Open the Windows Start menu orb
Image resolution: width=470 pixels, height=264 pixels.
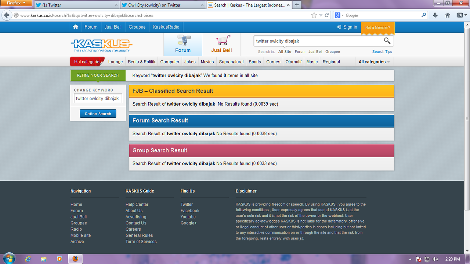(8, 258)
